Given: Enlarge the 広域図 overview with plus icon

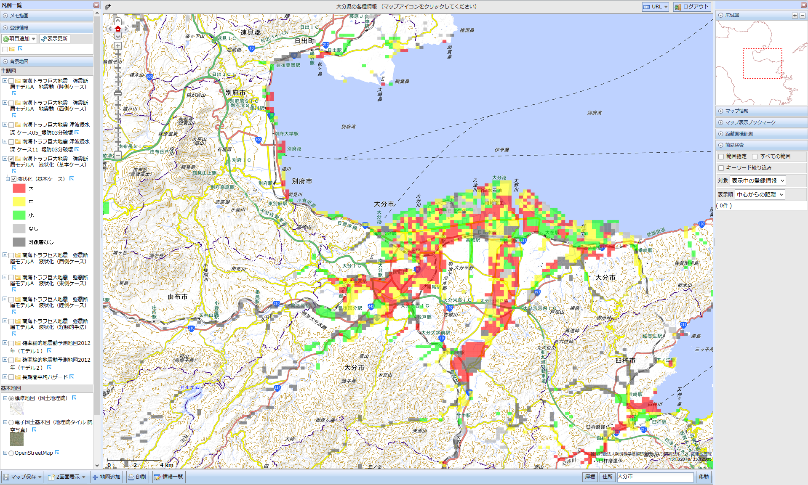Looking at the screenshot, I should 795,16.
